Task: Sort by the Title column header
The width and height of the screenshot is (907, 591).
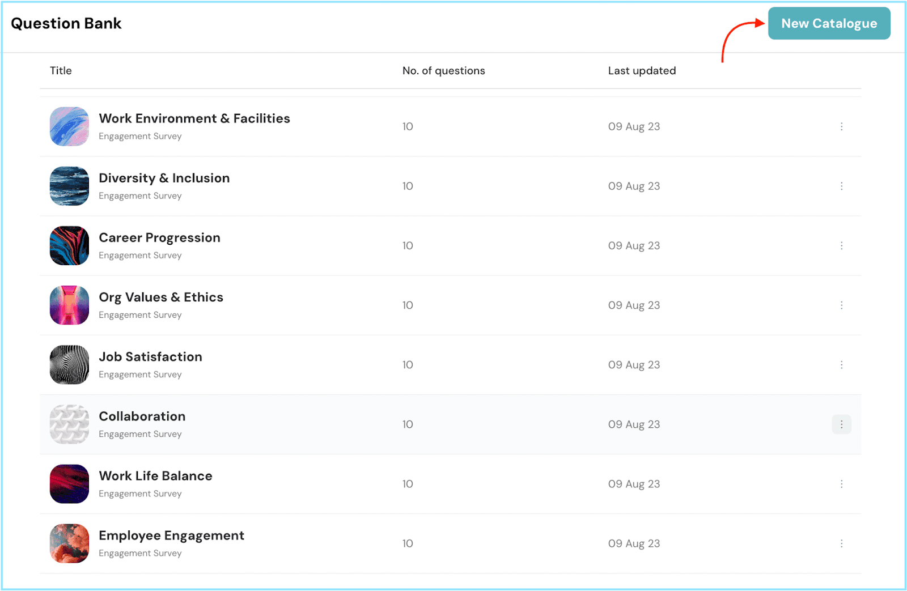Action: [61, 71]
